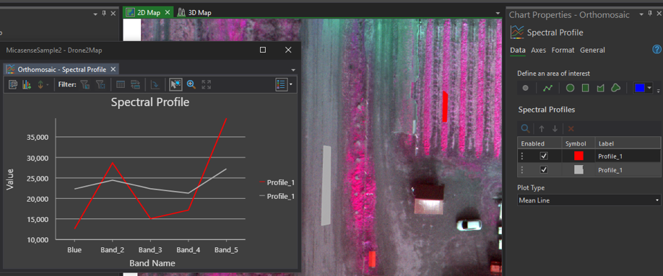Click the Move Up arrow in Spectral Profiles

pos(541,129)
